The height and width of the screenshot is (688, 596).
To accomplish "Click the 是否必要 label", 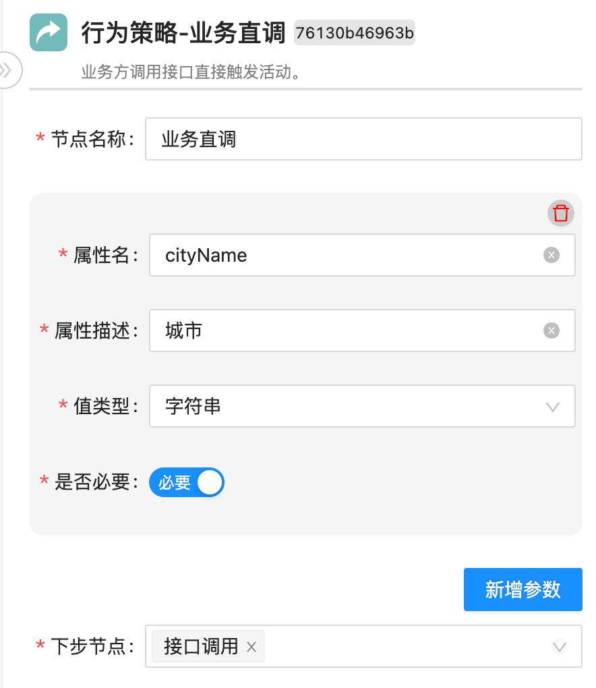I will pyautogui.click(x=92, y=482).
